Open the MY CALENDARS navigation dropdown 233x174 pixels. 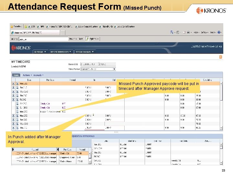coord(85,52)
